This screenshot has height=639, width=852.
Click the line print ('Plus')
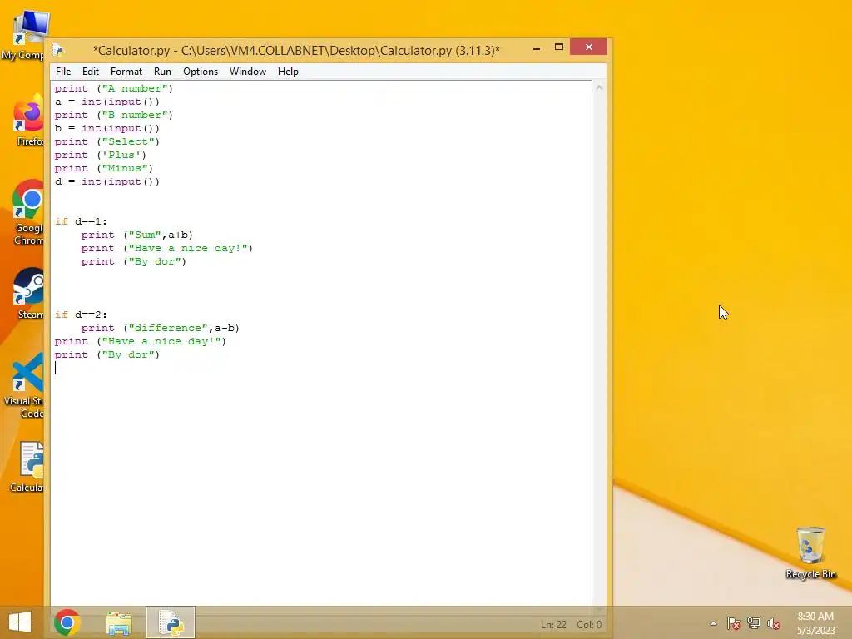101,155
